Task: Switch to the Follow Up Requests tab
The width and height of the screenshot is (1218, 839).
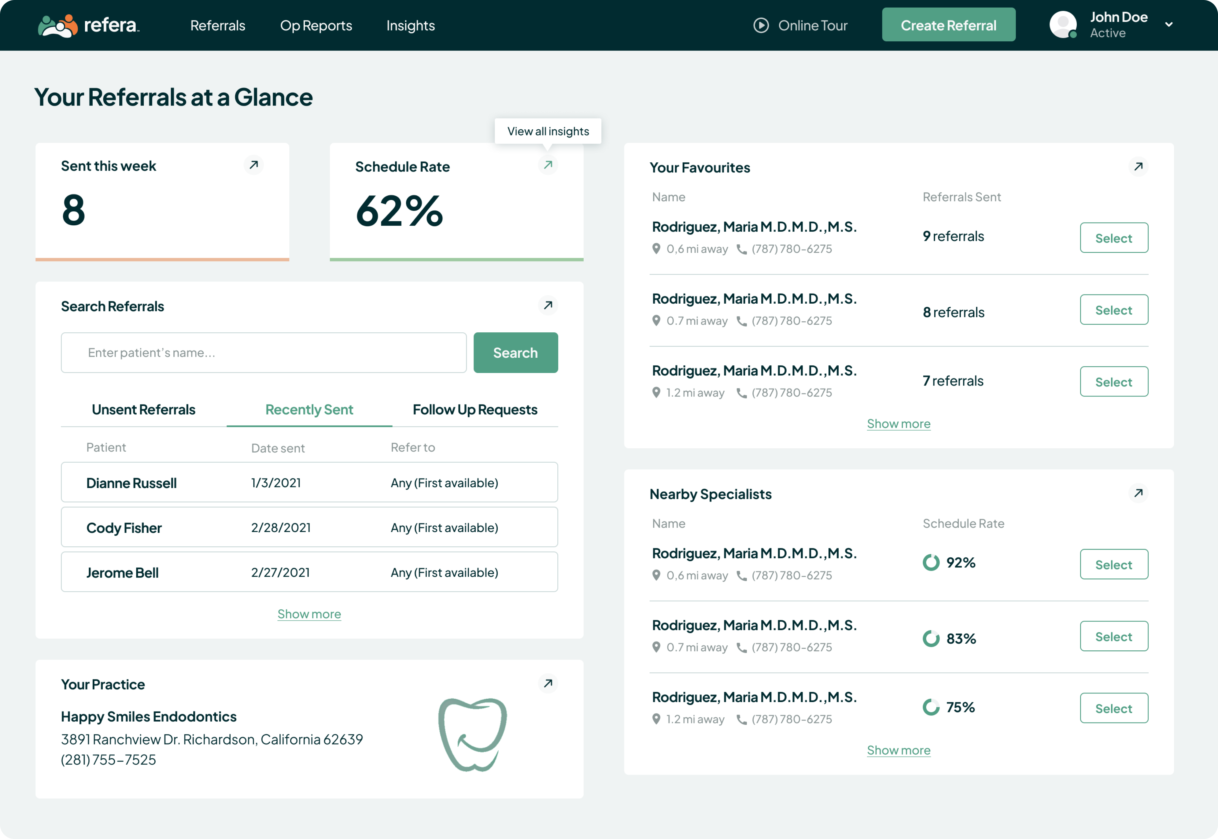Action: [x=475, y=409]
